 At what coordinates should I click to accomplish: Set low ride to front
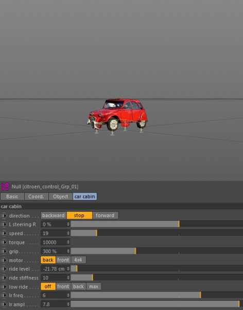63,286
